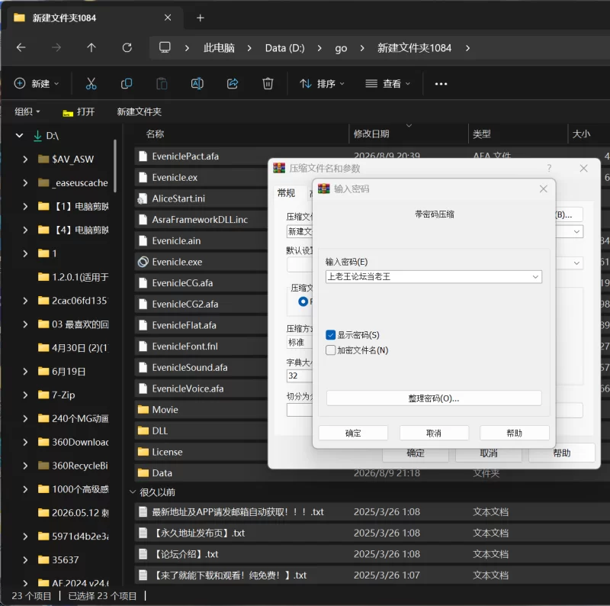Click the Cut scissors icon in toolbar
This screenshot has width=610, height=606.
pyautogui.click(x=91, y=83)
